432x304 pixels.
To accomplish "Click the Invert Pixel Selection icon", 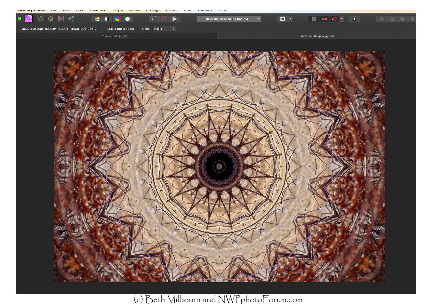I will 175,19.
